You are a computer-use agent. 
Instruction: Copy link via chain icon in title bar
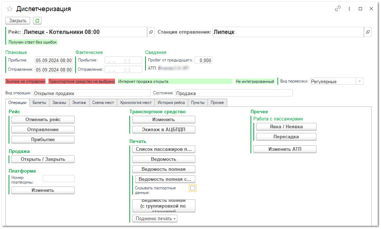[338, 9]
